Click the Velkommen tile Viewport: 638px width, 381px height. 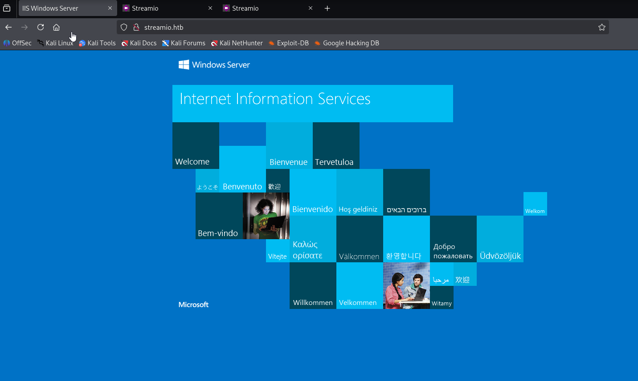tap(360, 286)
